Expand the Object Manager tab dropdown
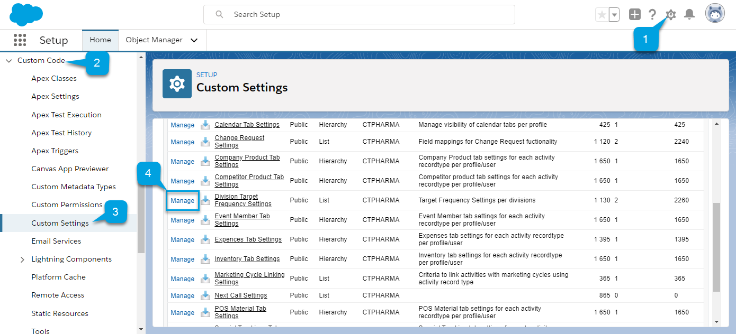This screenshot has height=334, width=736. click(x=194, y=40)
